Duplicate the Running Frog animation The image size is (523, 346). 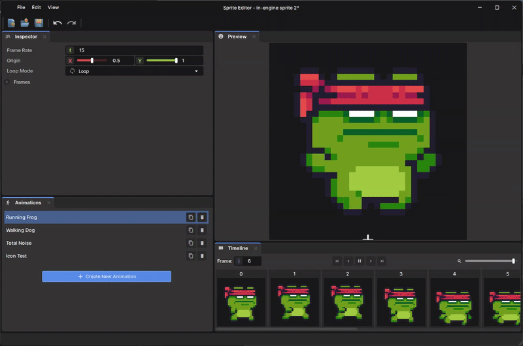191,217
